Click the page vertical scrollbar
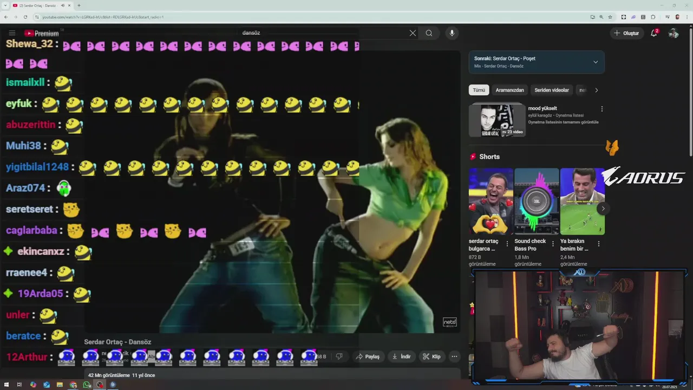Image resolution: width=693 pixels, height=390 pixels. click(690, 92)
